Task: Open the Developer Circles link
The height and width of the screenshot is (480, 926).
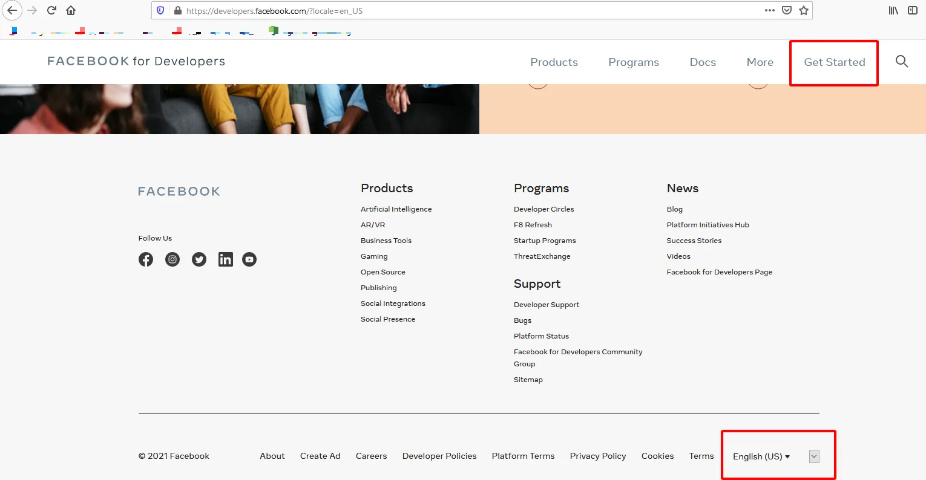Action: tap(543, 209)
